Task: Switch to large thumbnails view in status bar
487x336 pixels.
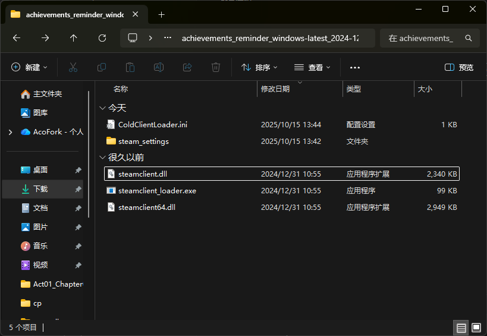Action: point(476,328)
